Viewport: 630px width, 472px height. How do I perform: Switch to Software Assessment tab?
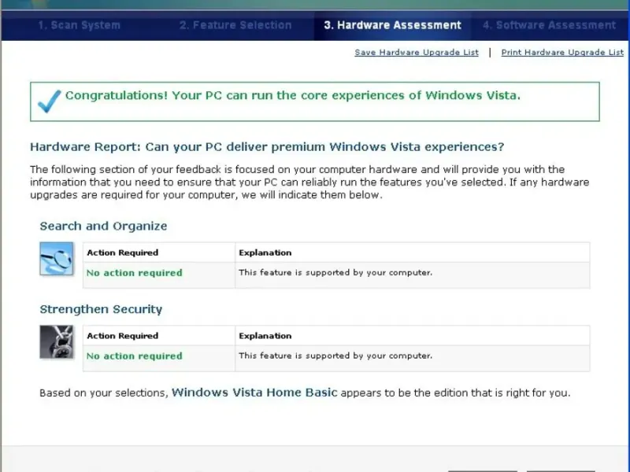click(x=549, y=25)
